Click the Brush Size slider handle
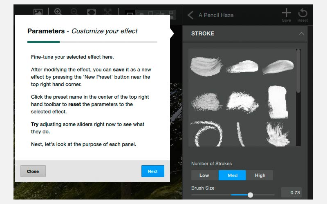327x204 pixels. (250, 195)
